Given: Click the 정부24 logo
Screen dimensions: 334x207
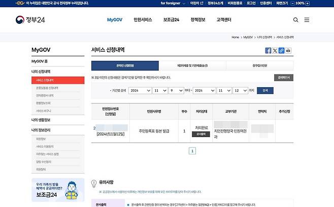Looking at the screenshot, I should (x=30, y=20).
